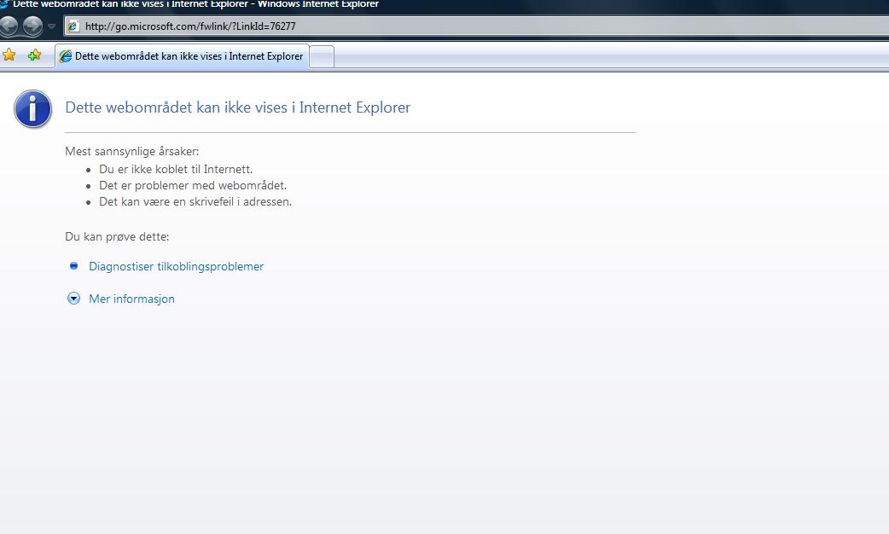Viewport: 889px width, 534px height.
Task: Expand 'Mer informasjon' arrow icon
Action: pos(73,299)
